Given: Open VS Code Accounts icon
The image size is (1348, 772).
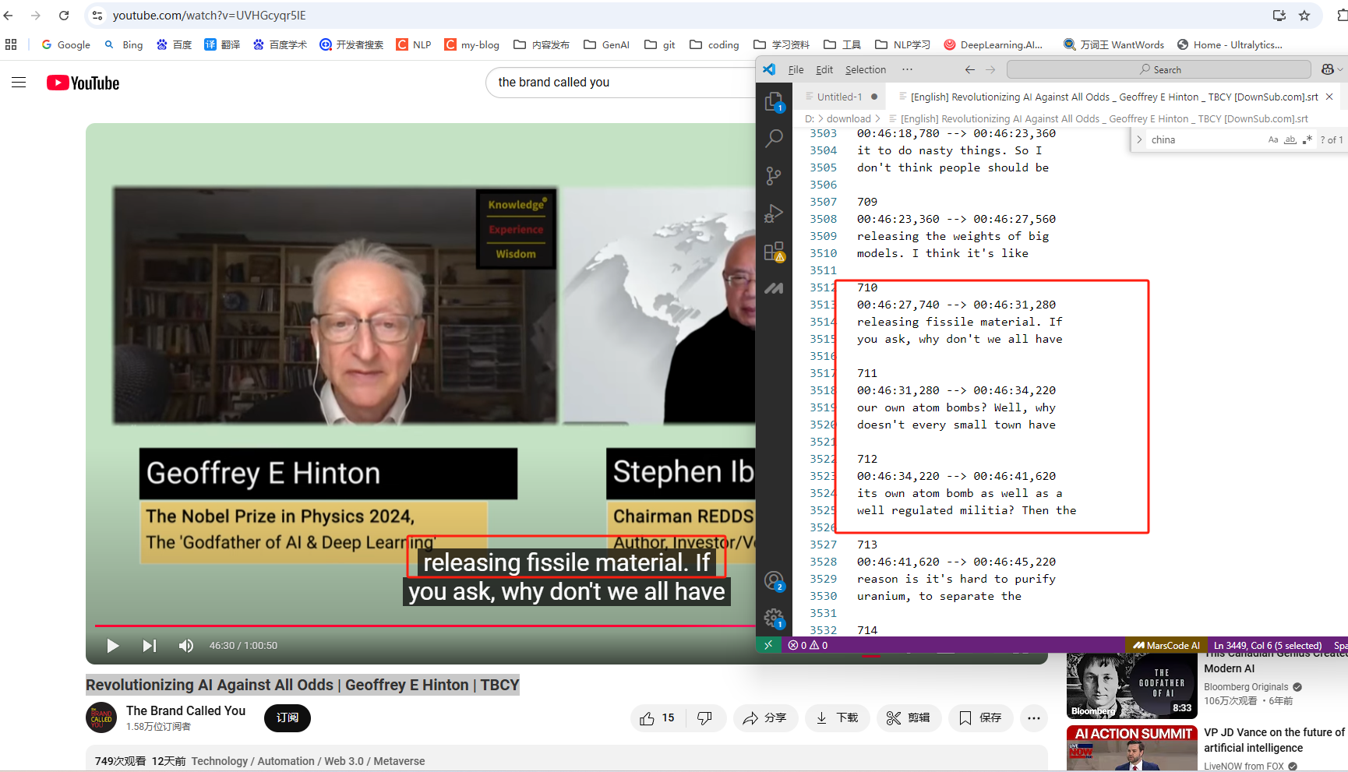Looking at the screenshot, I should click(774, 581).
